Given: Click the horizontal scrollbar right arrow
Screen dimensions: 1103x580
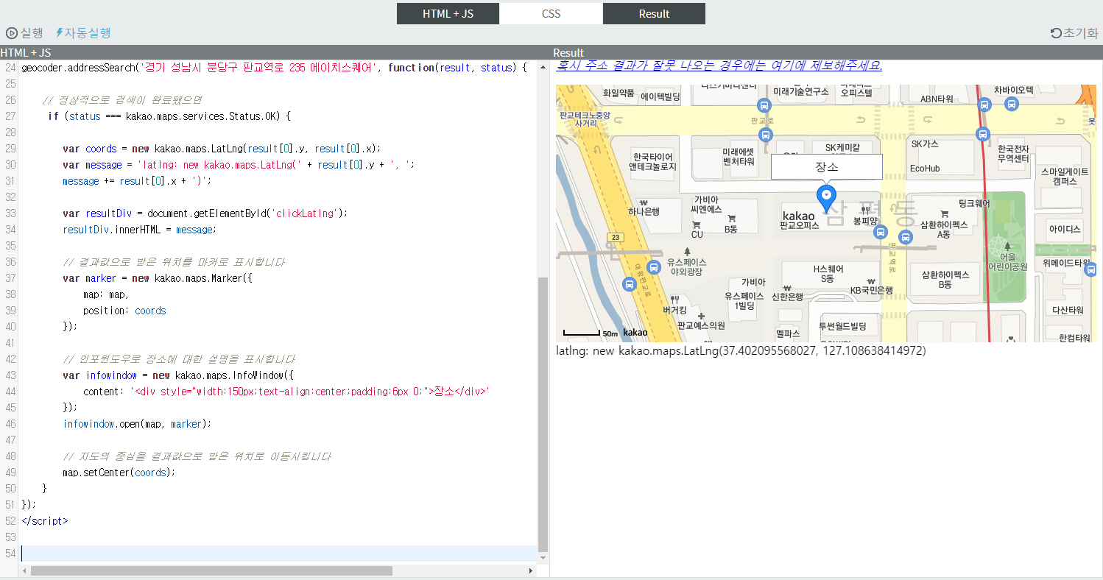Looking at the screenshot, I should coord(532,570).
